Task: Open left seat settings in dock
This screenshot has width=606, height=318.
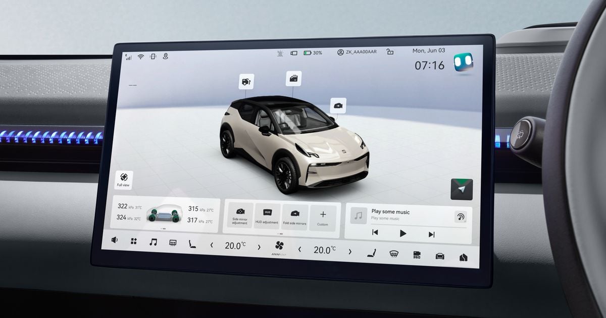Action: click(192, 244)
